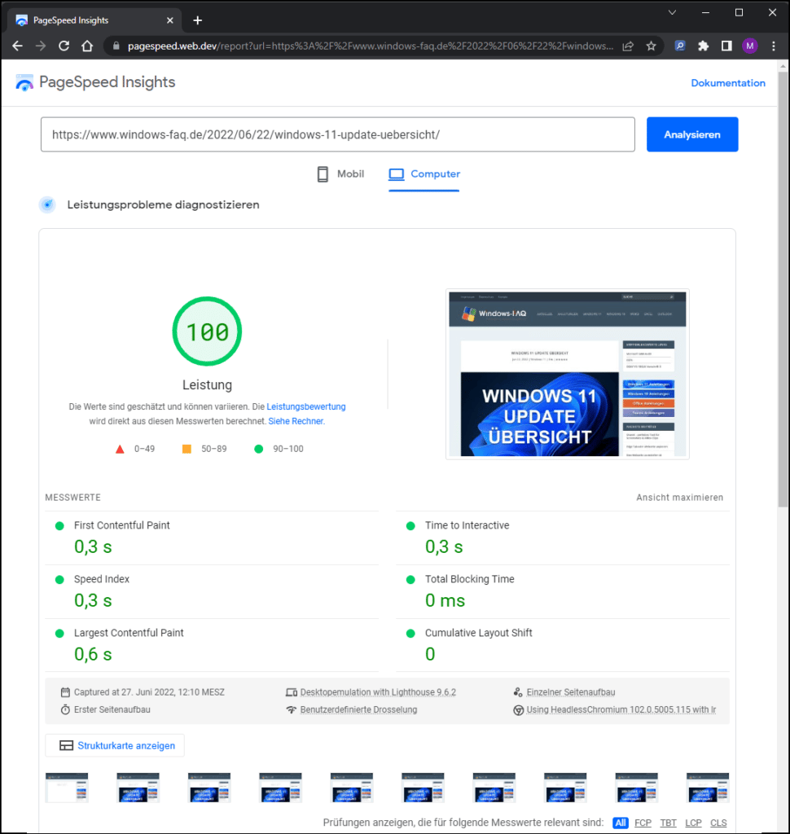Click the Analysieren button

tap(692, 134)
